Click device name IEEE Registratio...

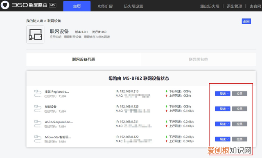(57, 91)
